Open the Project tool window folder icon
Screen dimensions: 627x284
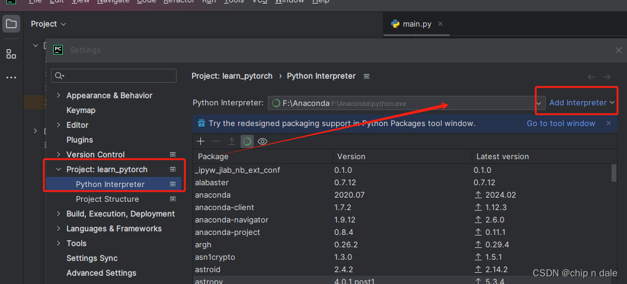11,24
